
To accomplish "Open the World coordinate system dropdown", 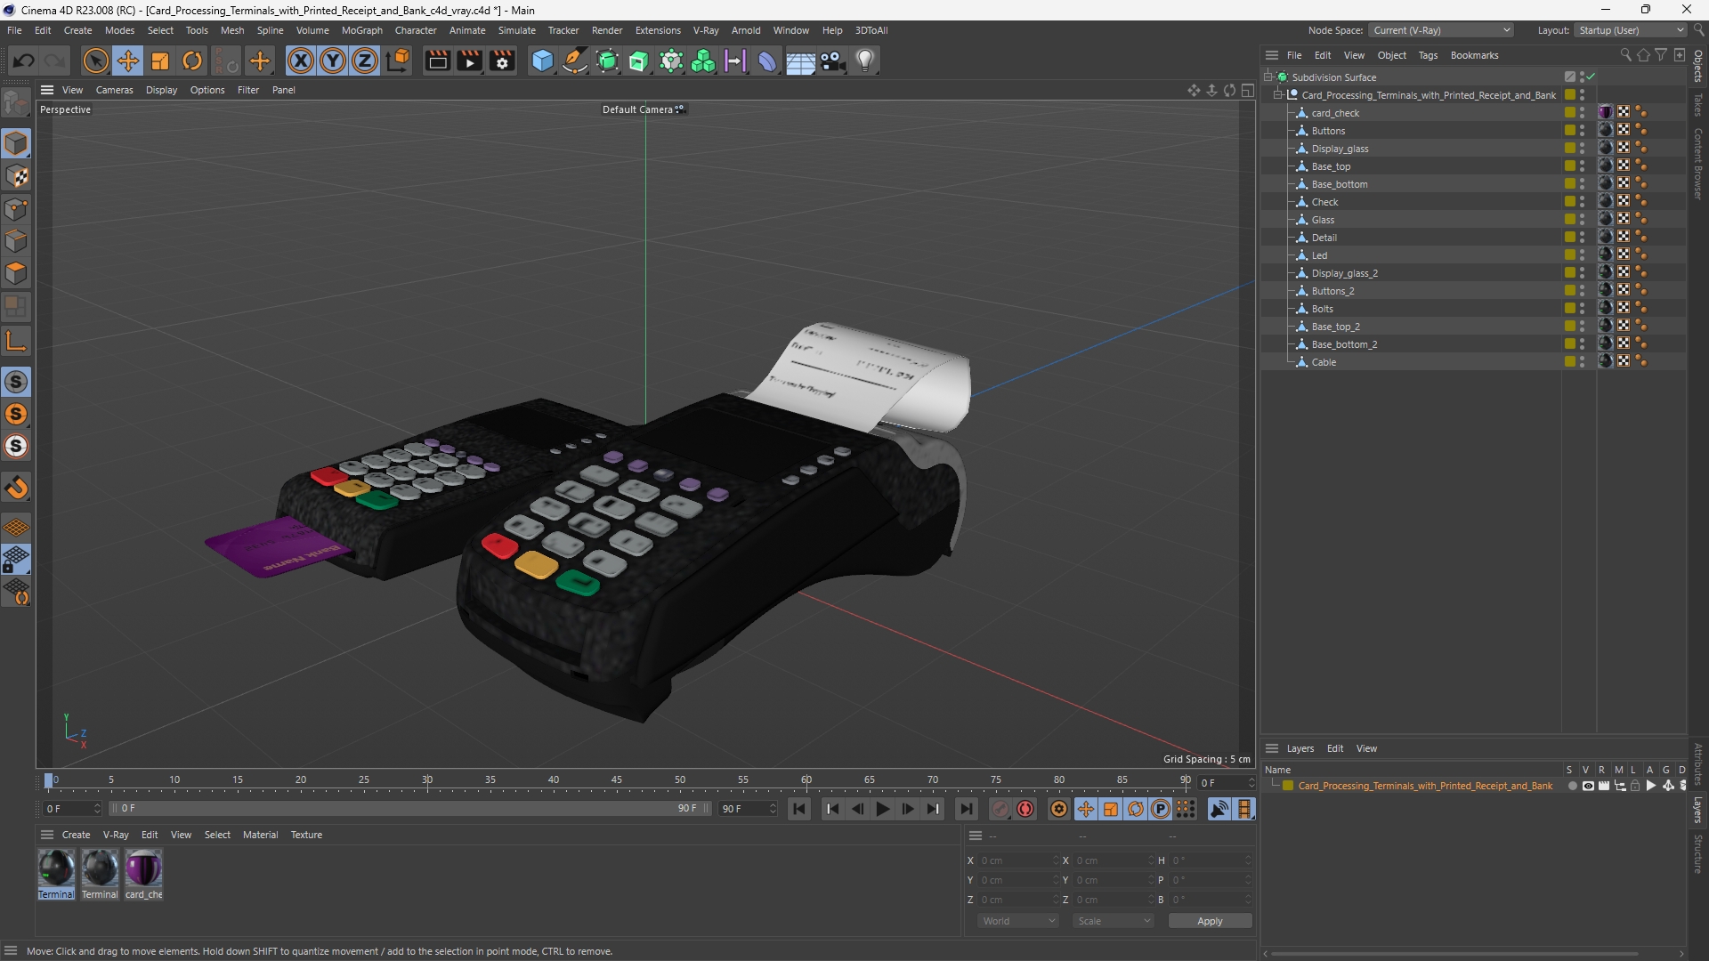I will tap(1018, 921).
